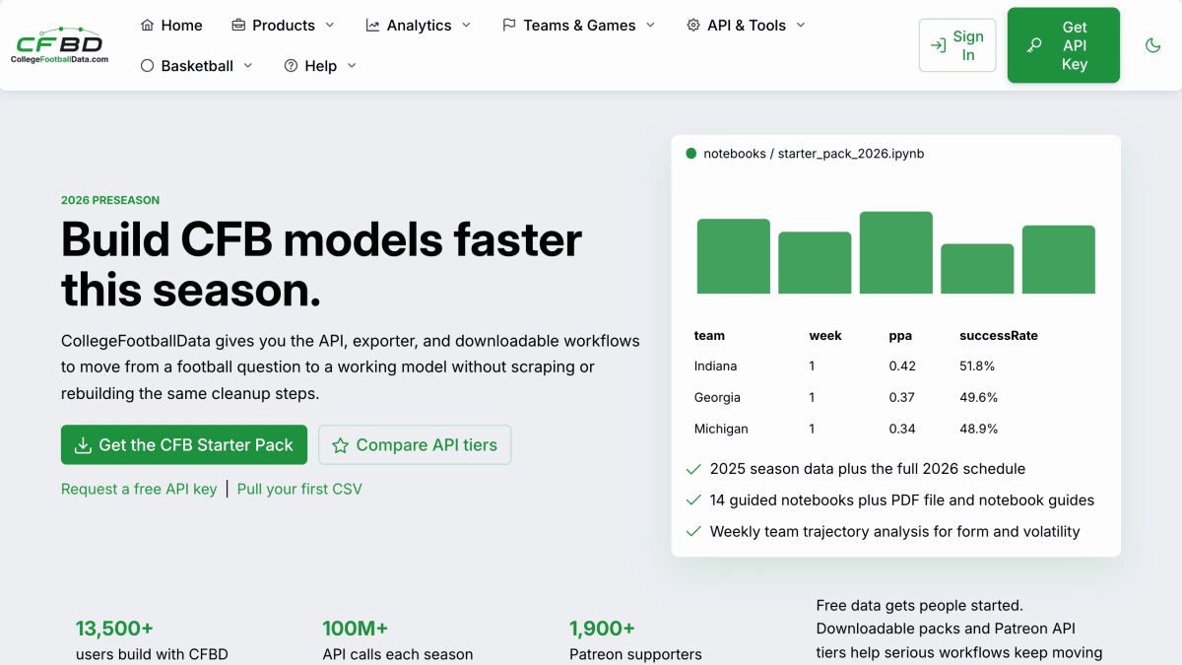
Task: Click checkmark beside 14 guided notebooks line
Action: tap(693, 500)
